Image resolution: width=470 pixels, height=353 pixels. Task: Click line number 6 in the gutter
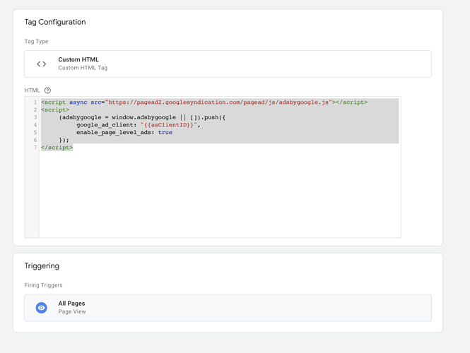coord(35,140)
